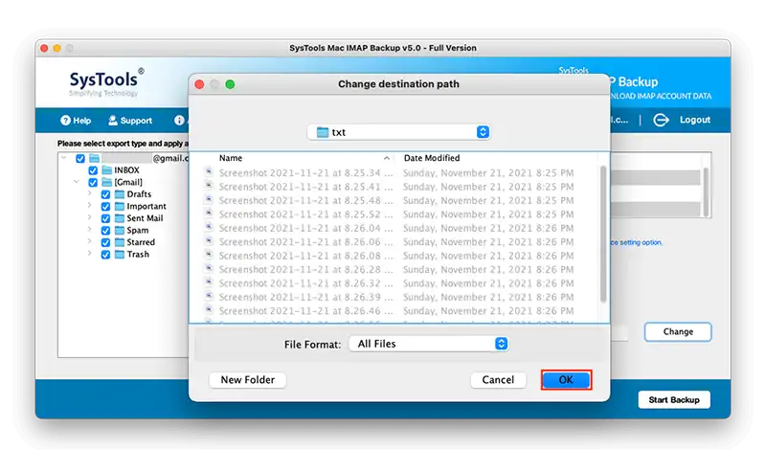Close the Change destination path dialog
The width and height of the screenshot is (766, 450).
(x=199, y=84)
